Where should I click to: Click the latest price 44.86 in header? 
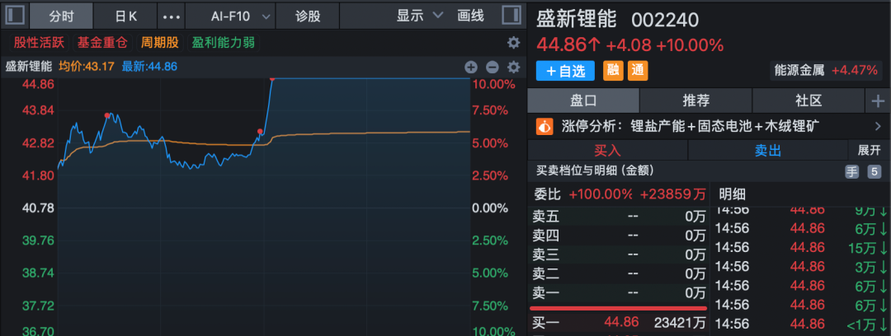tap(568, 44)
